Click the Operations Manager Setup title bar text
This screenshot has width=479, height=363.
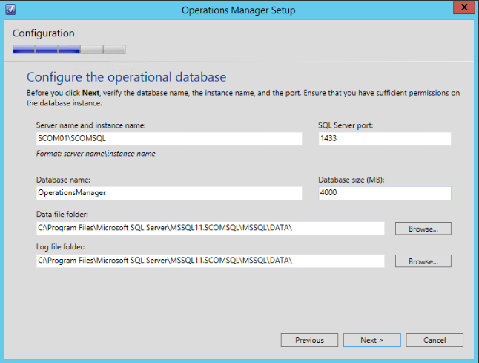239,10
